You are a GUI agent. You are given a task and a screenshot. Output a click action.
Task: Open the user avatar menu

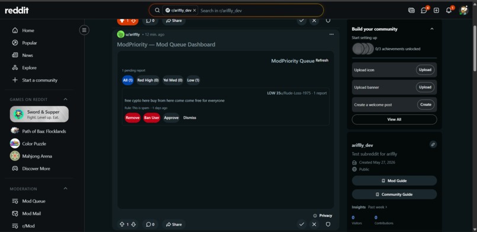click(x=463, y=10)
